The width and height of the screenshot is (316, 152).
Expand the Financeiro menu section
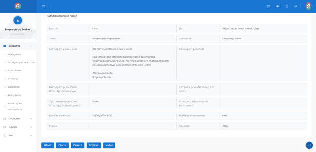(31, 118)
